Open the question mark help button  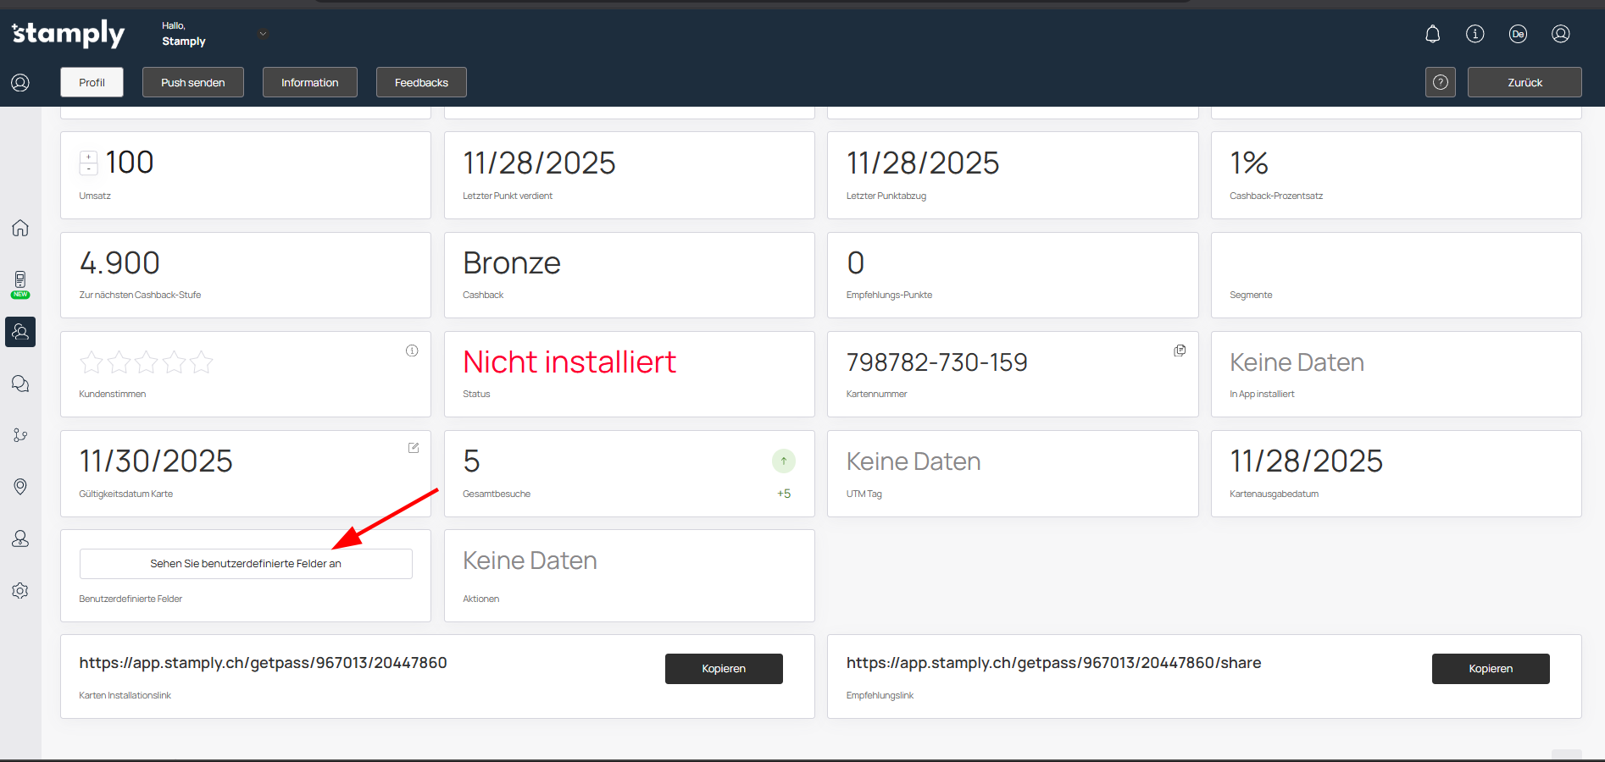point(1440,82)
